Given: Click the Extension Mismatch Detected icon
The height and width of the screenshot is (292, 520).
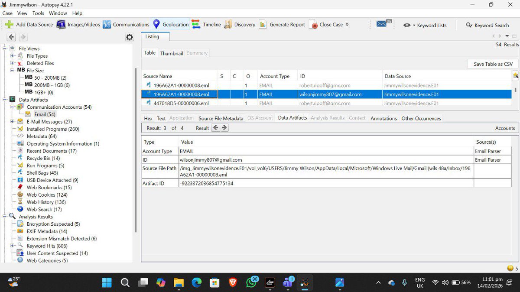Looking at the screenshot, I should (x=20, y=239).
